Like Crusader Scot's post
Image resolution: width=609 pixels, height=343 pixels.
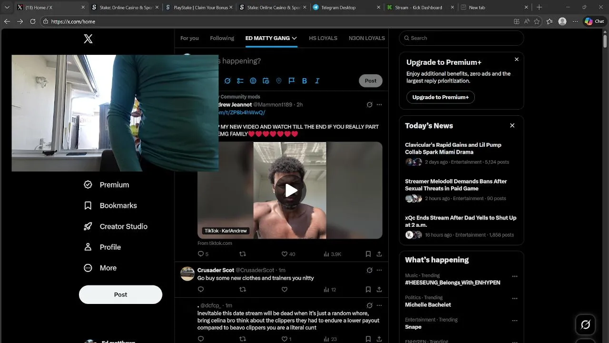(x=285, y=290)
